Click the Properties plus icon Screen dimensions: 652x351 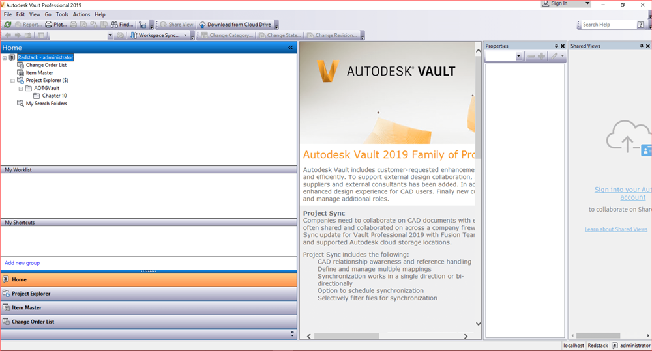[541, 56]
